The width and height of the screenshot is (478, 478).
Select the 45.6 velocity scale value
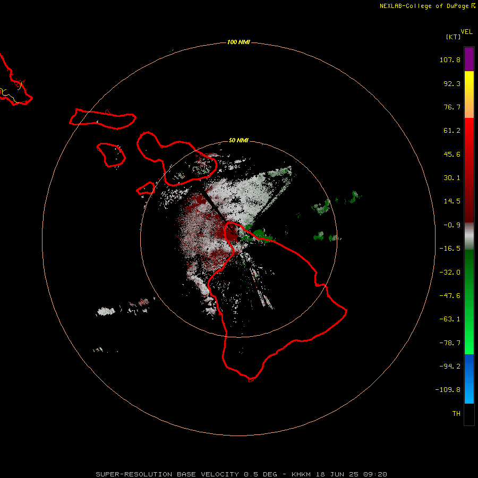[452, 154]
